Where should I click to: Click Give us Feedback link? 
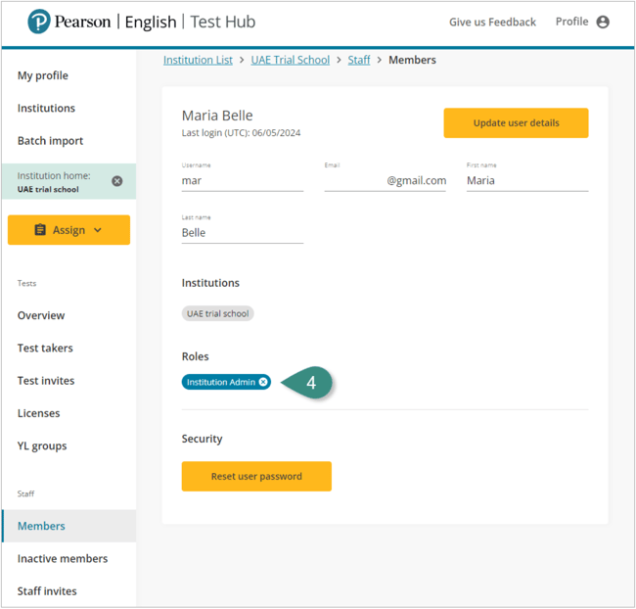pyautogui.click(x=492, y=22)
